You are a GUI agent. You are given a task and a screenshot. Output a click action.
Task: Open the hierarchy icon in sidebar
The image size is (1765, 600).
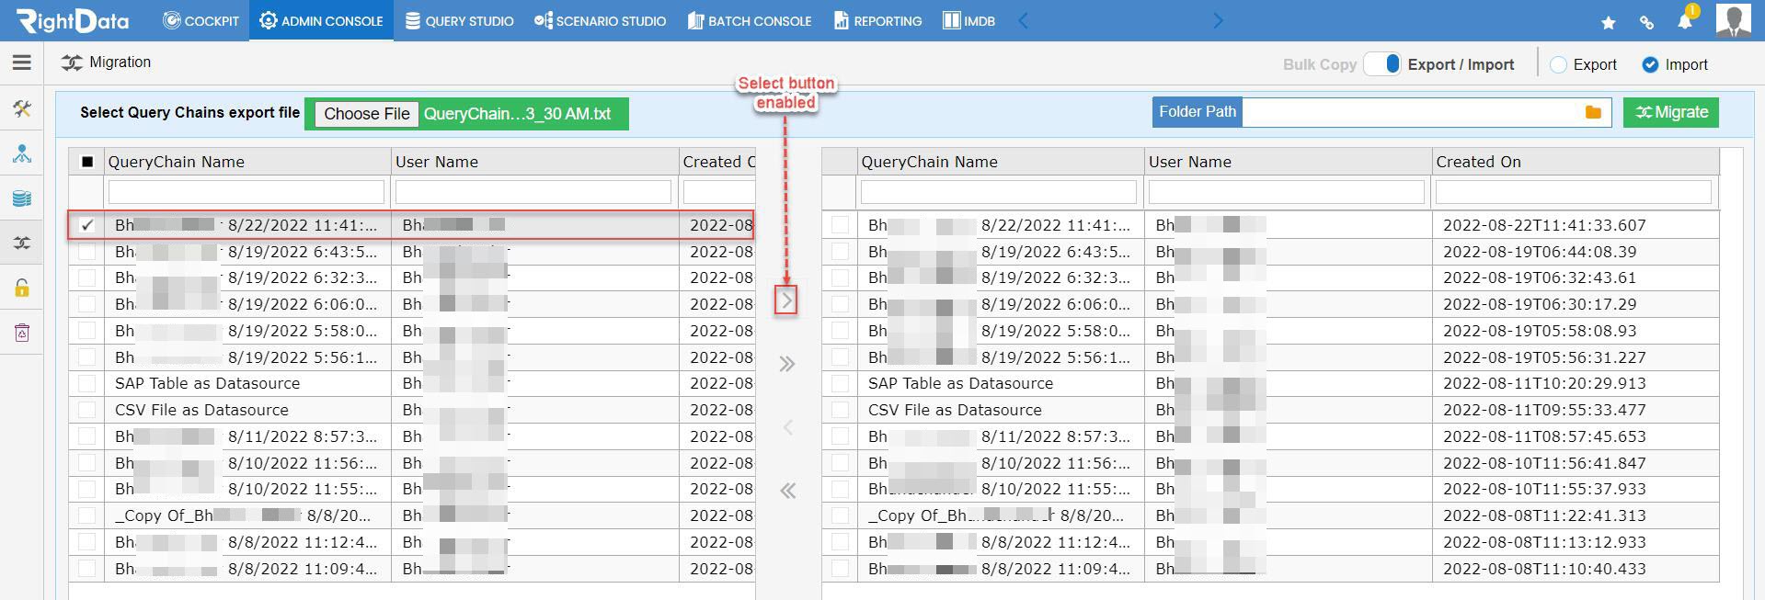pos(22,153)
